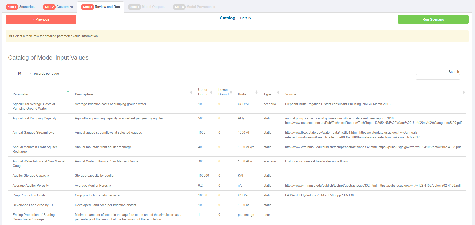475x225 pixels.
Task: Sort by Lower Bound column arrows
Action: point(231,92)
